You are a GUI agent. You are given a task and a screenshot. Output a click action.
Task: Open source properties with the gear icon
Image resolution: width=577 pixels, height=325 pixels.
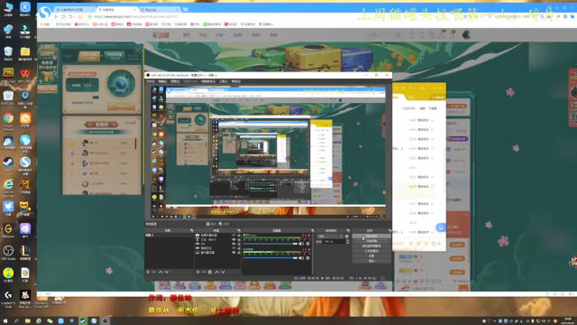click(x=210, y=272)
